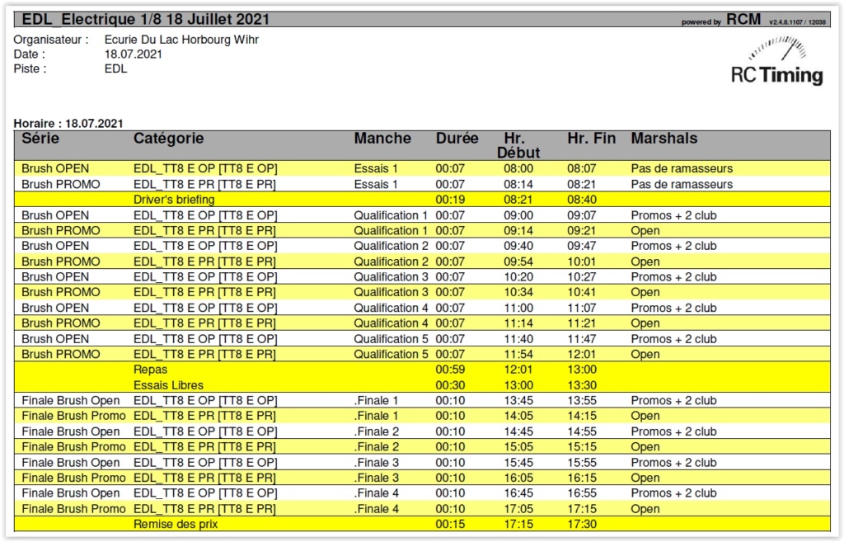This screenshot has height=542, width=844.
Task: Click start time 11:00 for Qualification 4
Action: pos(518,309)
